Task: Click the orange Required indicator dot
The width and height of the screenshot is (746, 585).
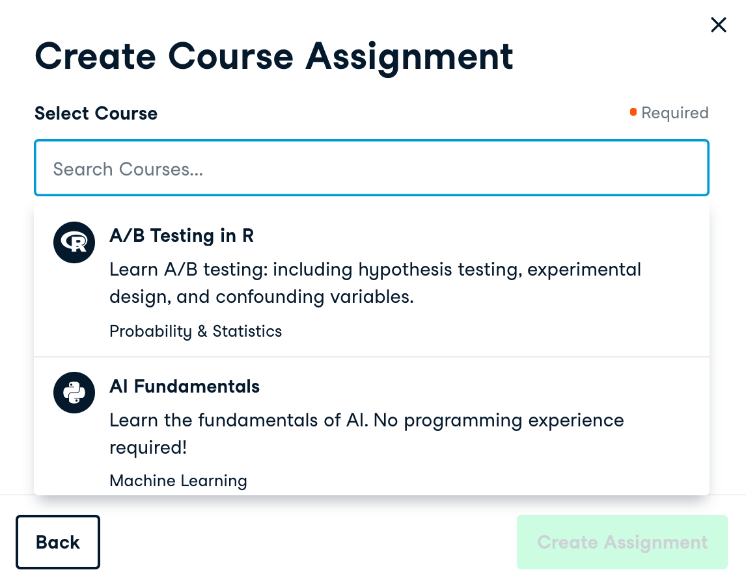Action: click(633, 112)
